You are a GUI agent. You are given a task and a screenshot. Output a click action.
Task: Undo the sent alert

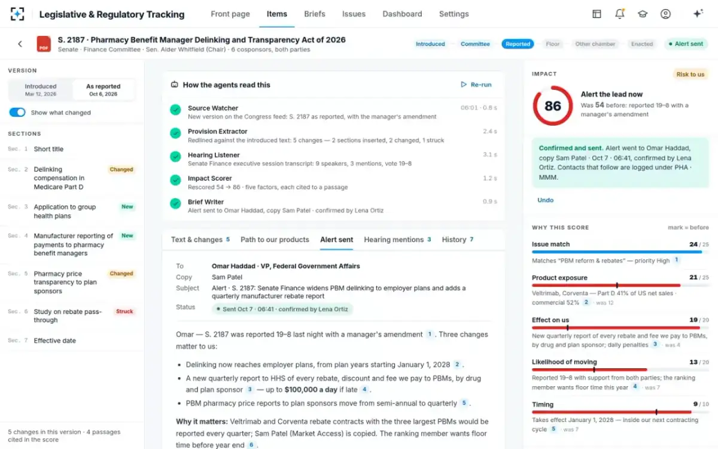click(x=546, y=200)
